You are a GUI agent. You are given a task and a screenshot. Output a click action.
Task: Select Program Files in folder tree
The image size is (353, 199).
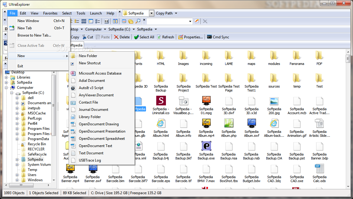point(39,129)
